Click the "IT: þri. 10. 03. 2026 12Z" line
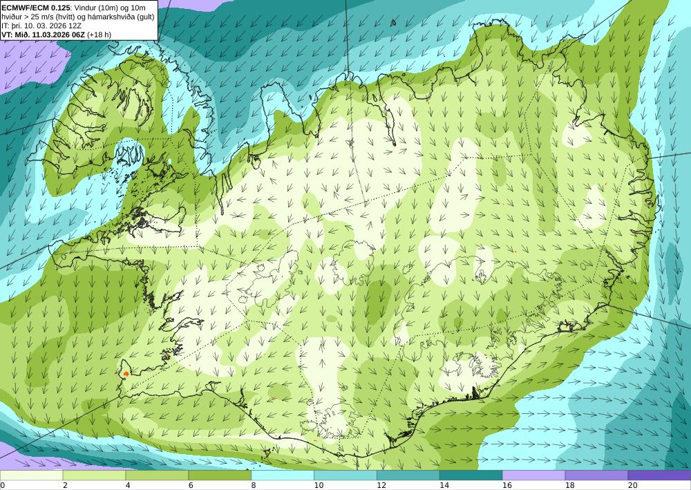Viewport: 691px width, 490px height. 41,26
